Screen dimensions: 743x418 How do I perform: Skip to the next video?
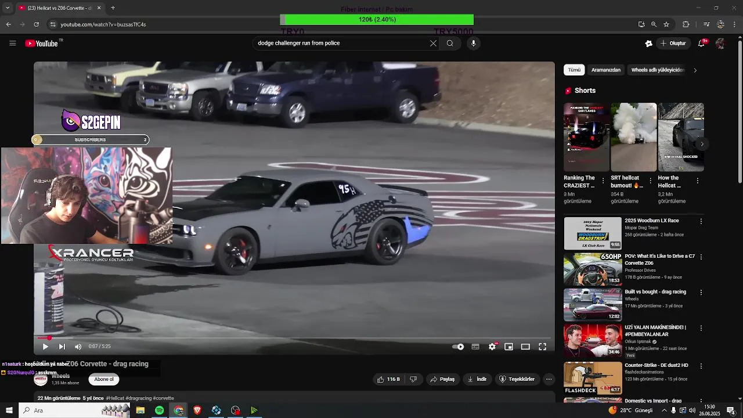[62, 347]
